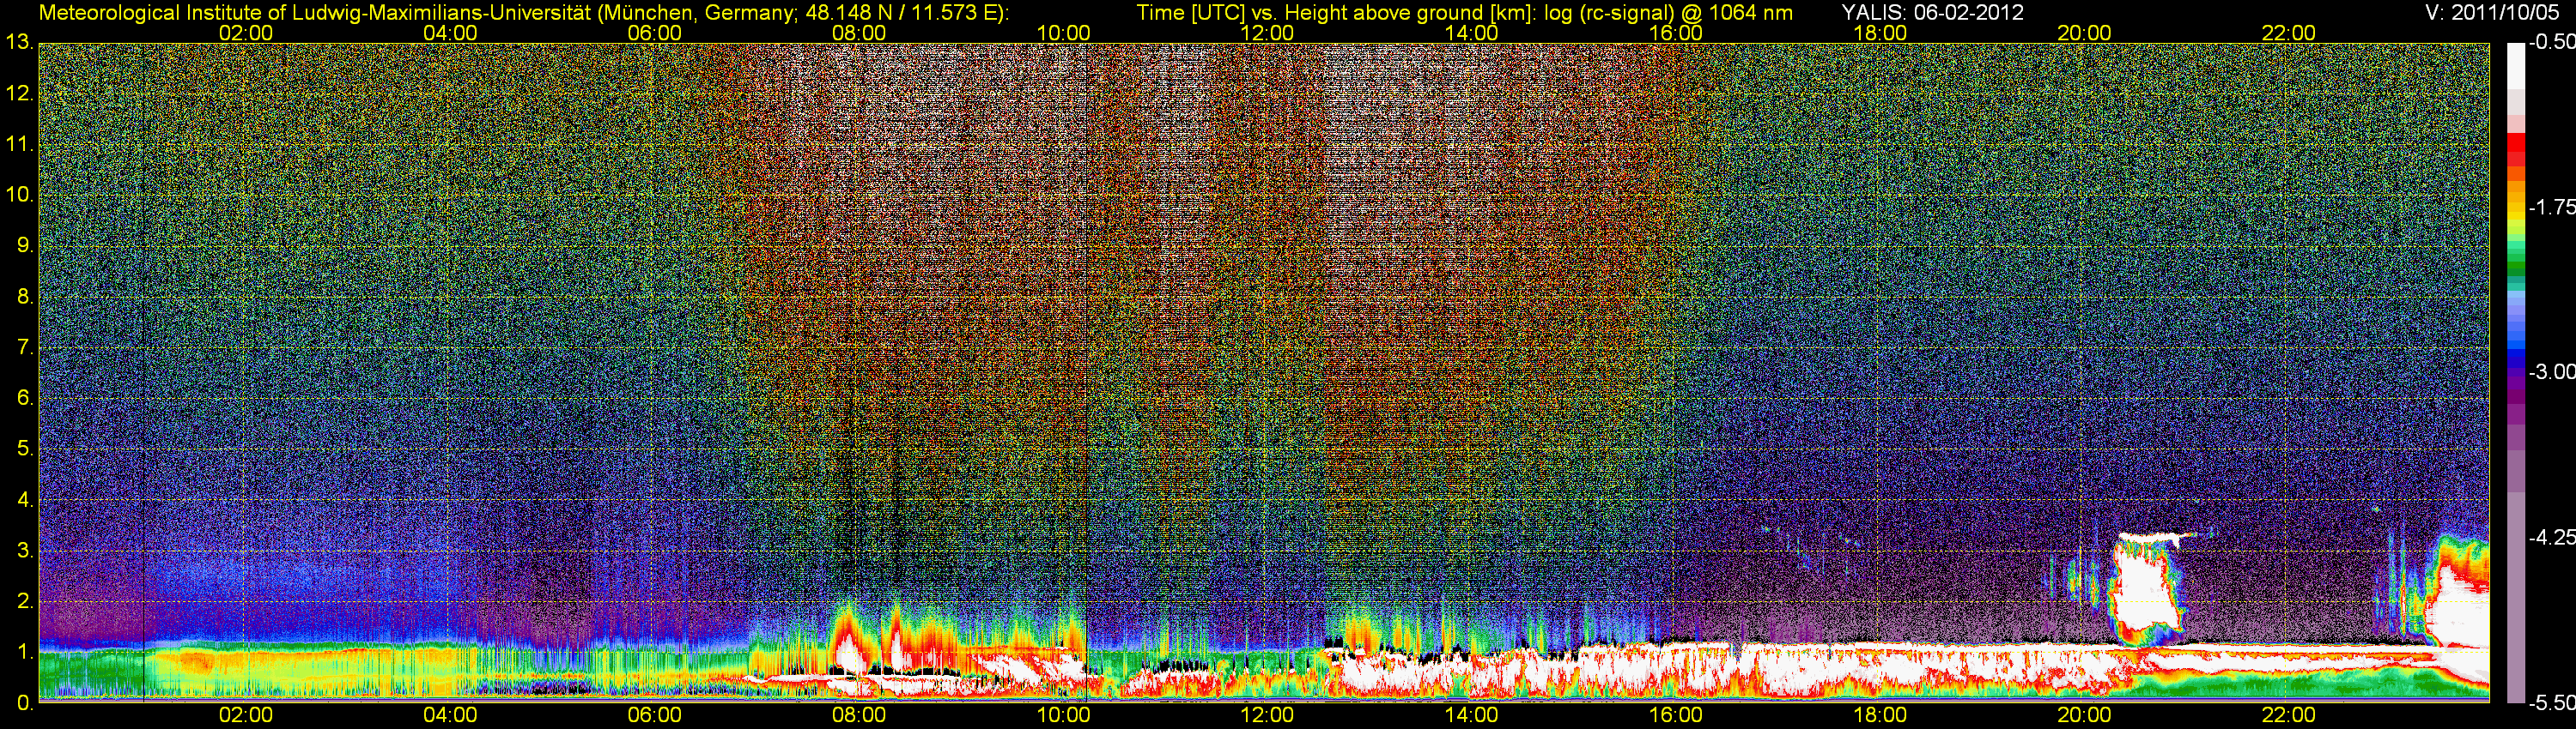This screenshot has height=729, width=2576.
Task: Select the 04:00 label on the bottom time axis
Action: coord(450,715)
